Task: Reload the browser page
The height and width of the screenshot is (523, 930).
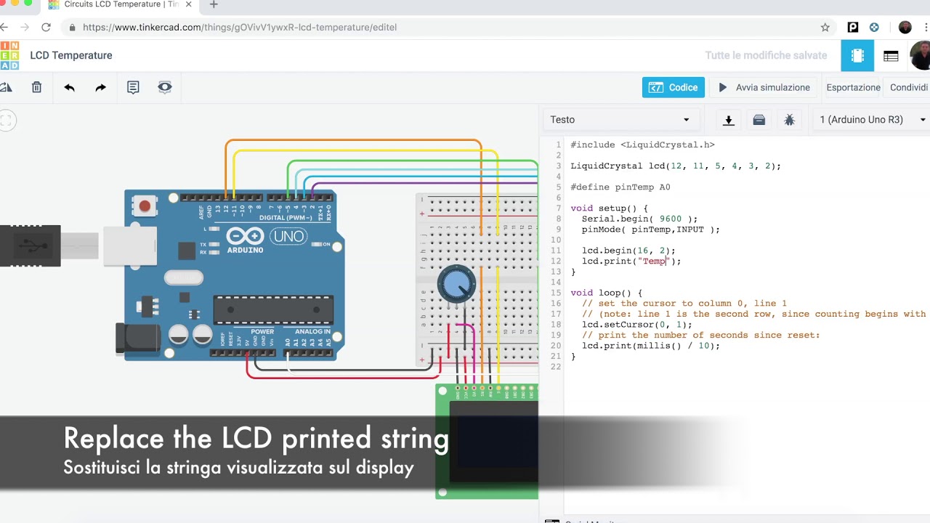Action: click(46, 27)
